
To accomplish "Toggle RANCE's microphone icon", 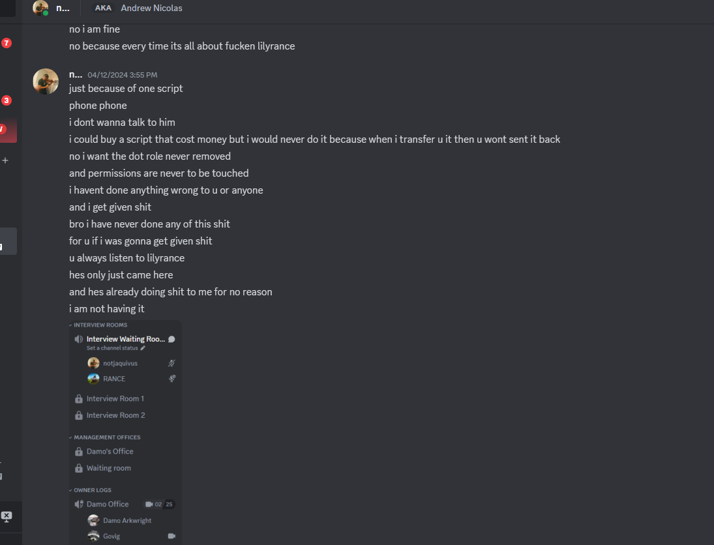I will pos(171,379).
